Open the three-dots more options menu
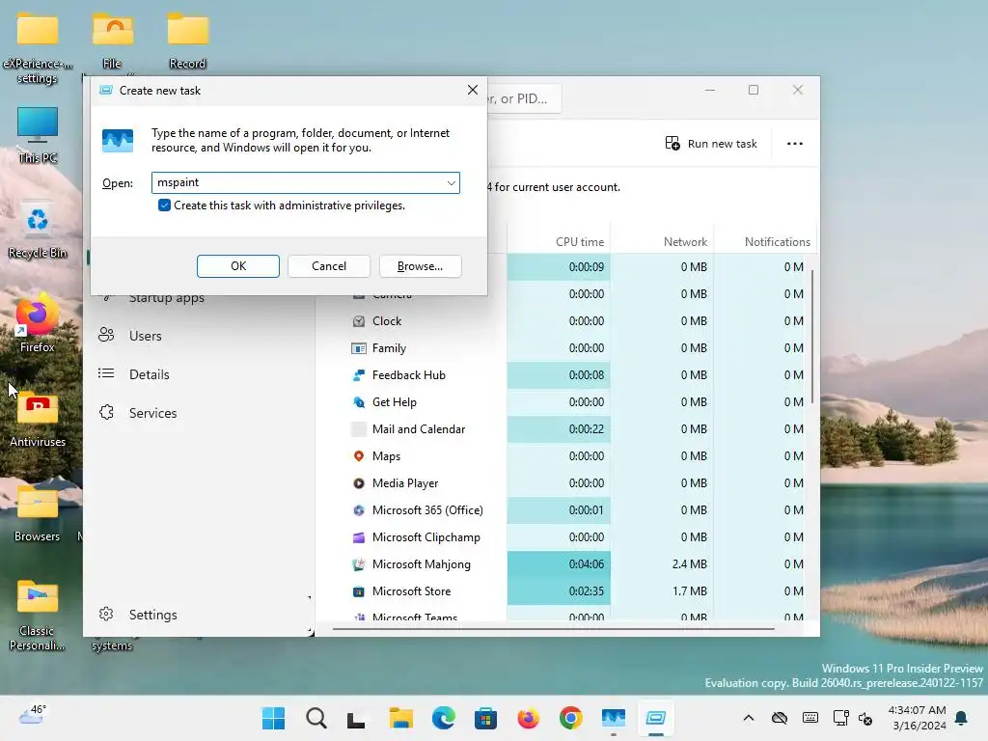This screenshot has width=988, height=741. (x=795, y=144)
